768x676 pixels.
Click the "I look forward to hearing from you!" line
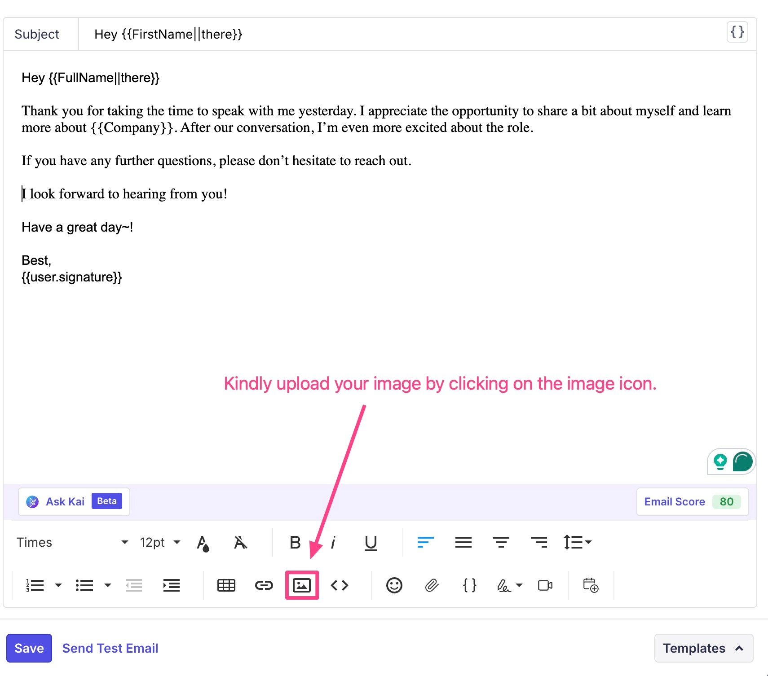point(124,194)
